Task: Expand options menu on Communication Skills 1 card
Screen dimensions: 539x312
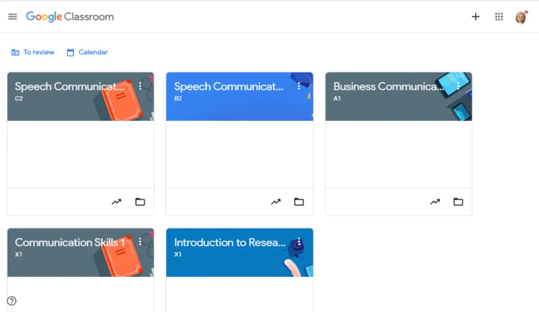Action: [140, 242]
